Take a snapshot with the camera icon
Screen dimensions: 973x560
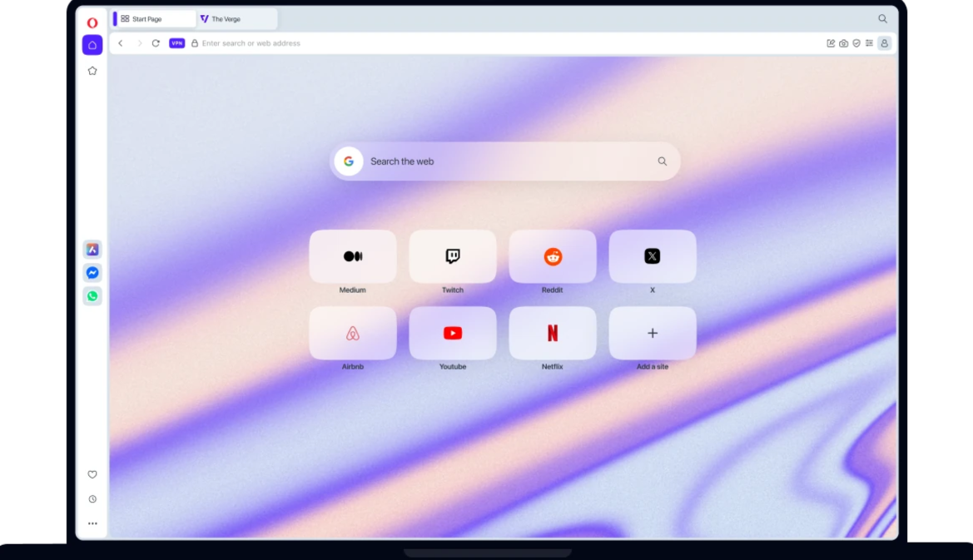point(843,43)
